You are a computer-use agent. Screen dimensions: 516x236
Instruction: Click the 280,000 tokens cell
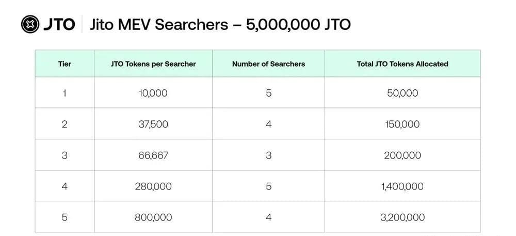(x=153, y=186)
